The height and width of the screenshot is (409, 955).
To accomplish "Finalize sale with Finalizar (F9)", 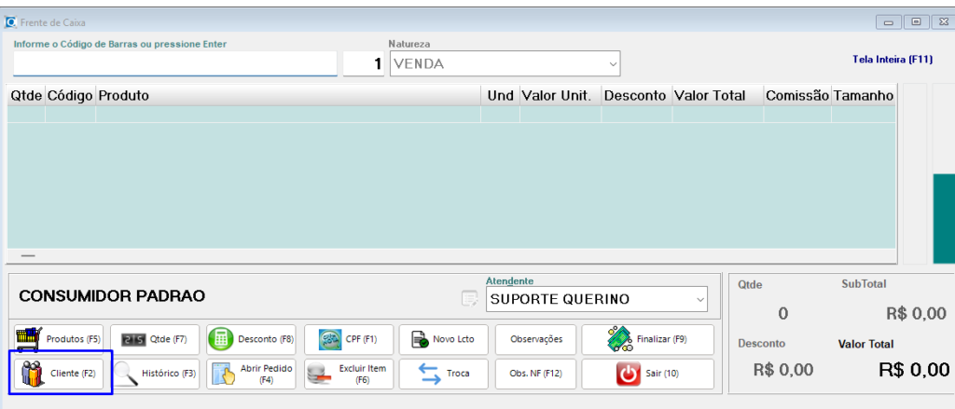I will tap(647, 339).
